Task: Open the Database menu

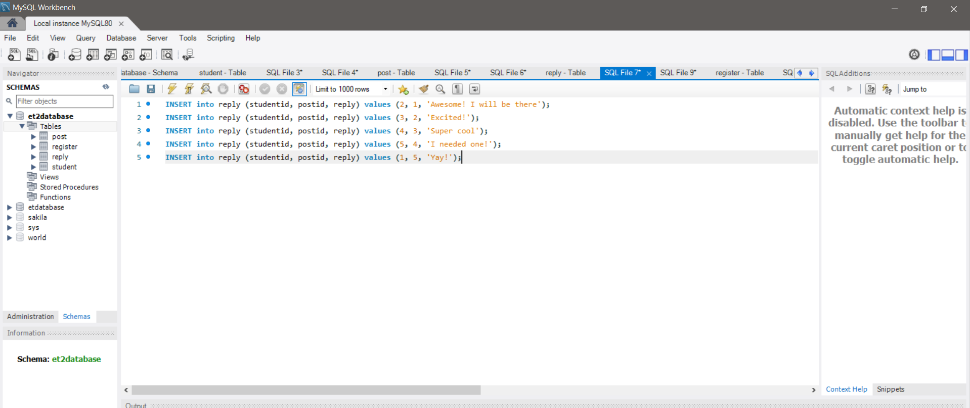Action: 121,38
